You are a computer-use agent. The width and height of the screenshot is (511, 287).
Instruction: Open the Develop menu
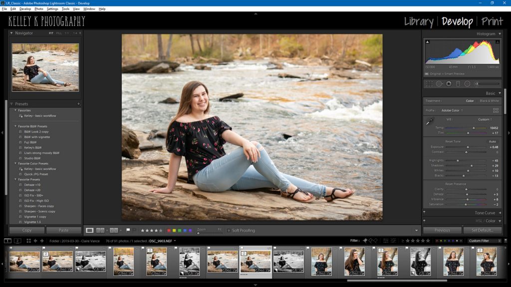pos(25,9)
